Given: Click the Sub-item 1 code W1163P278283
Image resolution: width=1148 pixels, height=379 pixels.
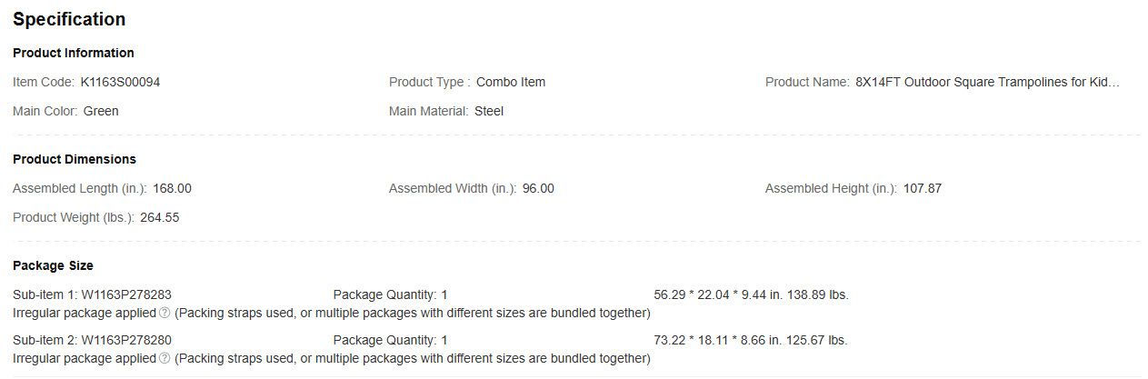Looking at the screenshot, I should tap(126, 294).
